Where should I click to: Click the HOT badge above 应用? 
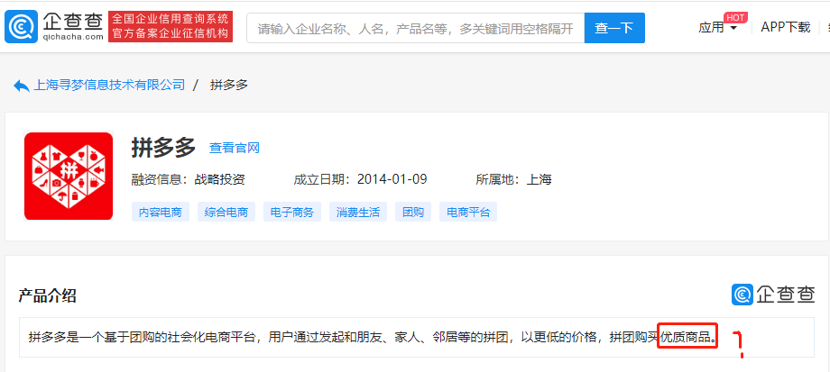[735, 17]
